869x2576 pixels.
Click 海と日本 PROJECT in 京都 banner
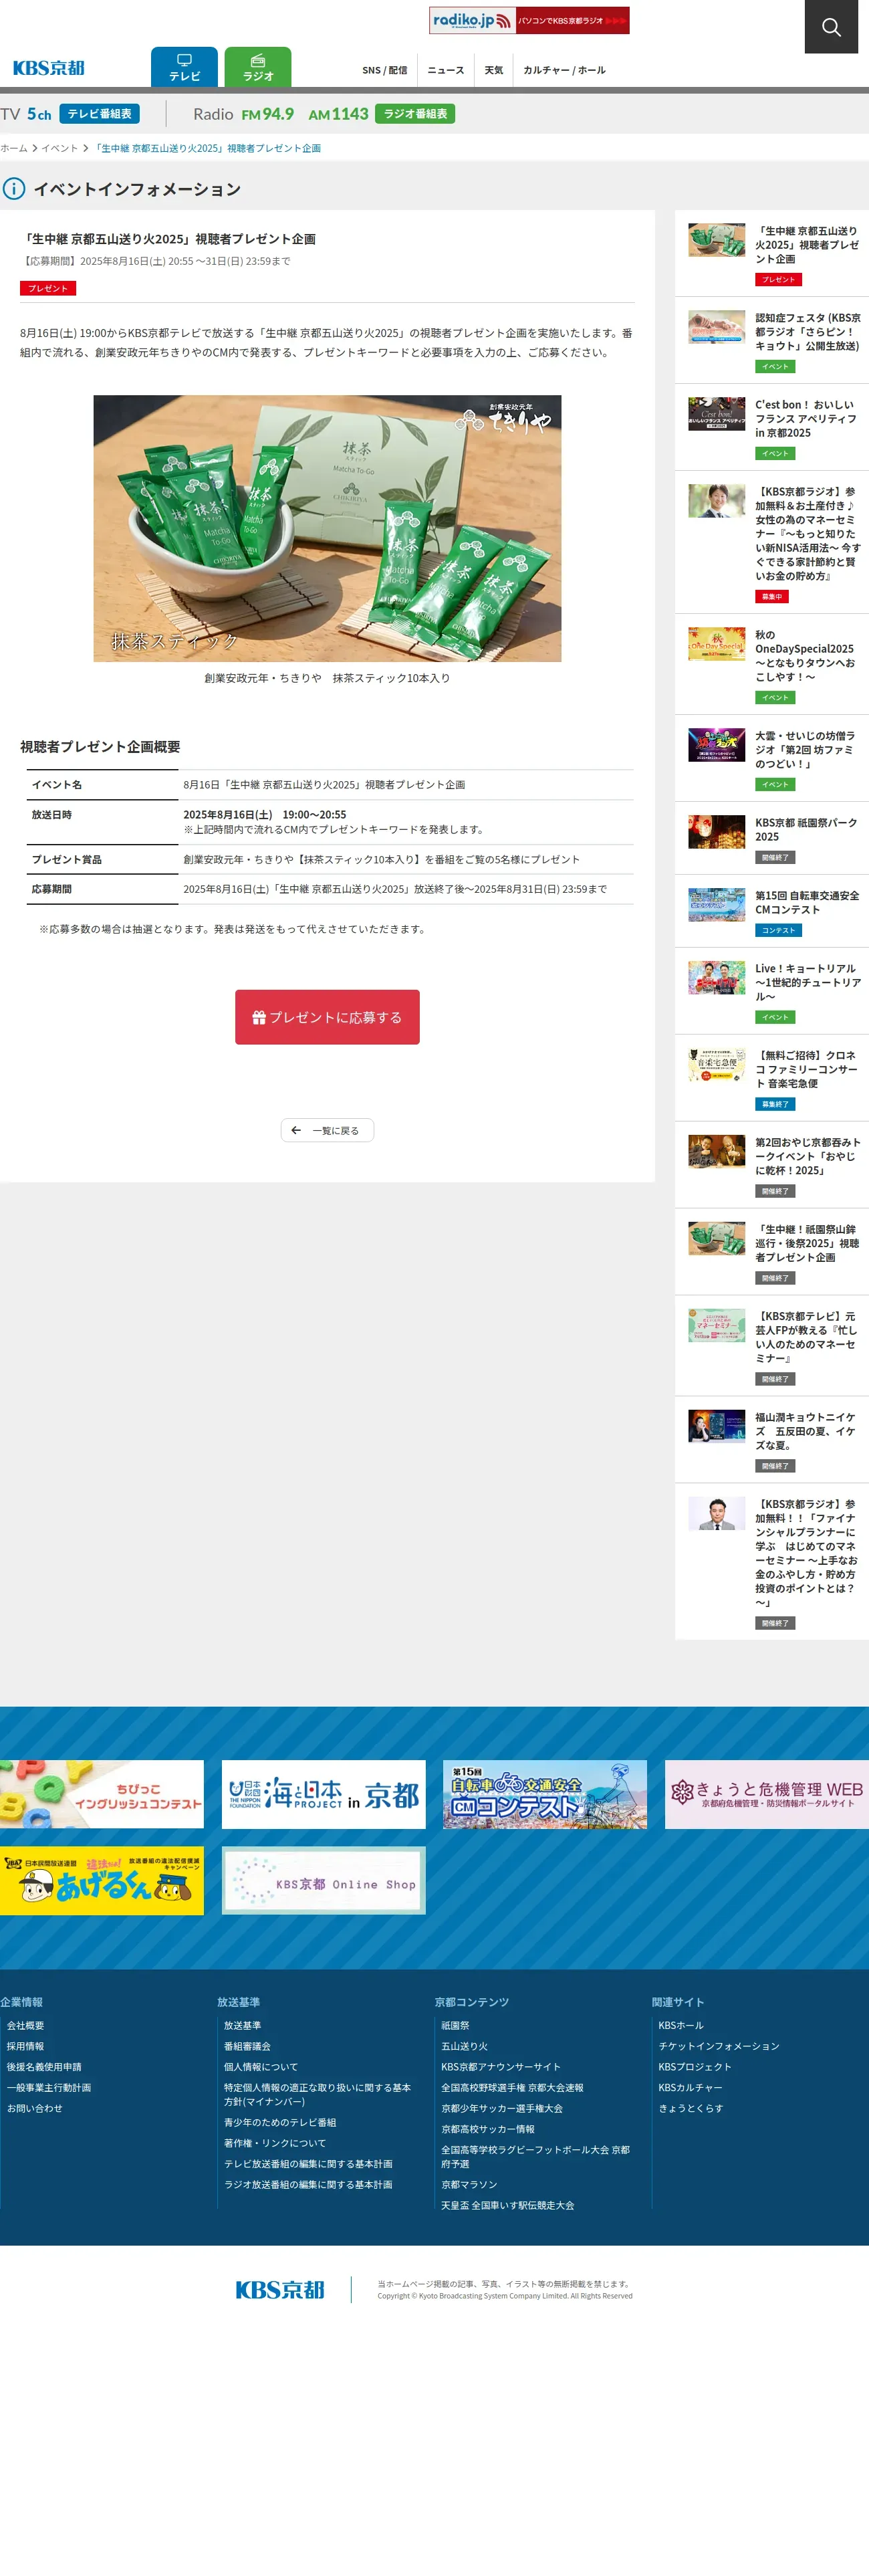[323, 1794]
